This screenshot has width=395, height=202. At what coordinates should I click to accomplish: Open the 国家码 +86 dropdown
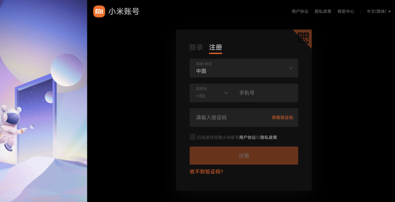[x=212, y=93]
